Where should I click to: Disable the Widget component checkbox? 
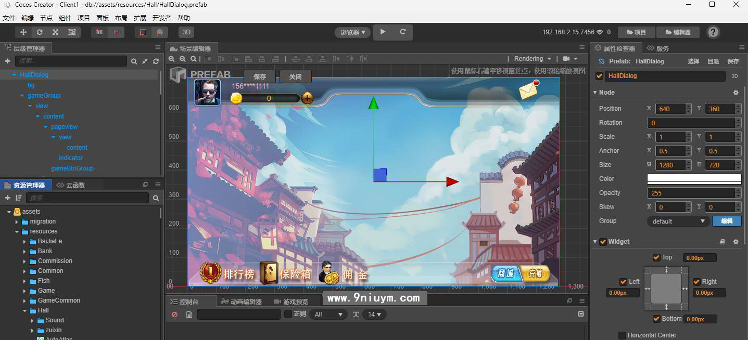603,242
